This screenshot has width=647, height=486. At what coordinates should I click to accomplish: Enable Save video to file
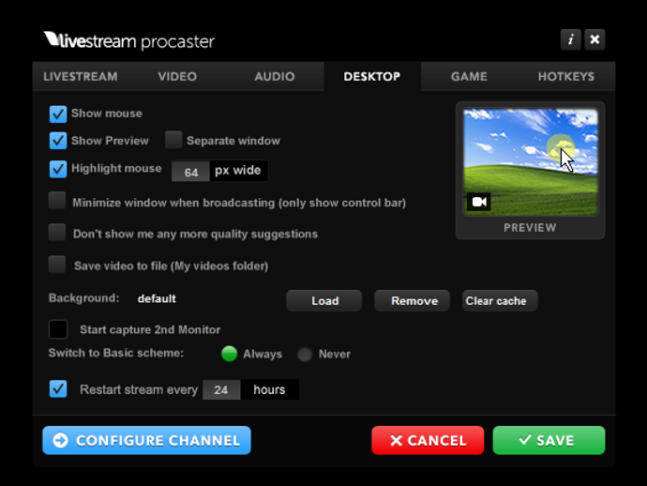[x=57, y=265]
